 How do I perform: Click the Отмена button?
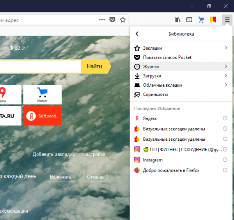coord(95,177)
